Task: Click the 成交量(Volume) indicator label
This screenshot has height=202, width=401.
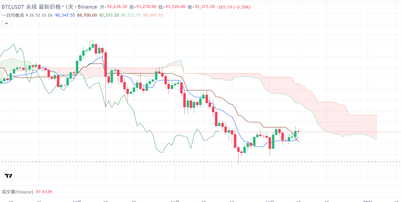Action: coord(17,192)
